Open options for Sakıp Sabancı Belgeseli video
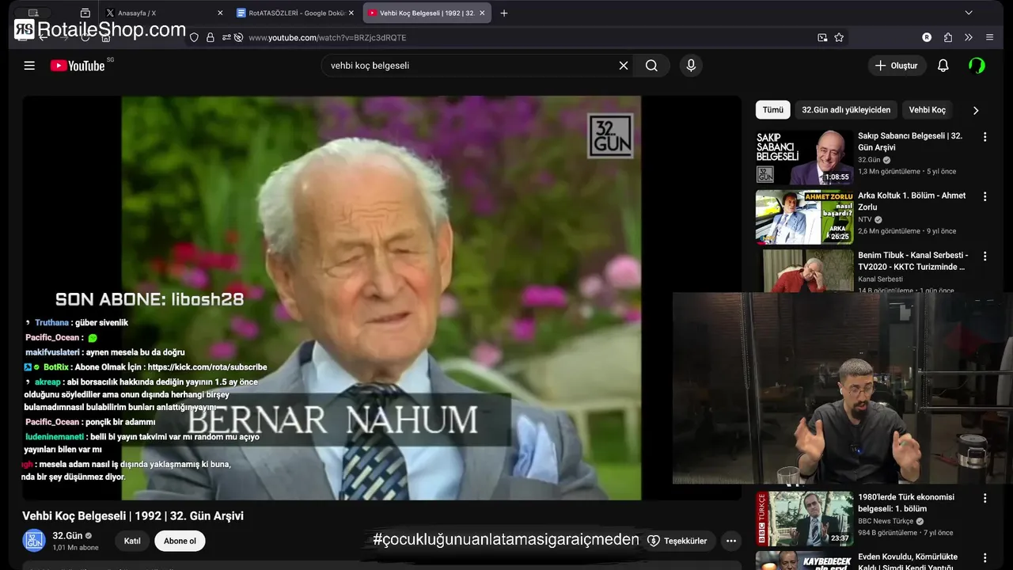Image resolution: width=1013 pixels, height=570 pixels. click(x=985, y=137)
